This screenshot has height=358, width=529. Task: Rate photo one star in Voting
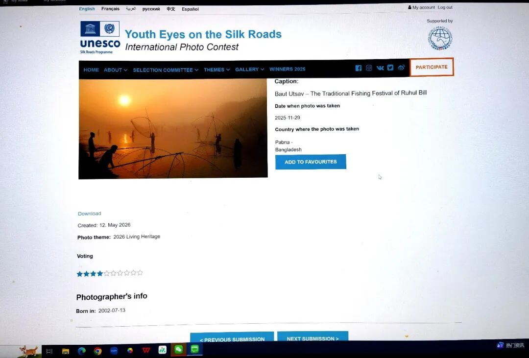(80, 274)
